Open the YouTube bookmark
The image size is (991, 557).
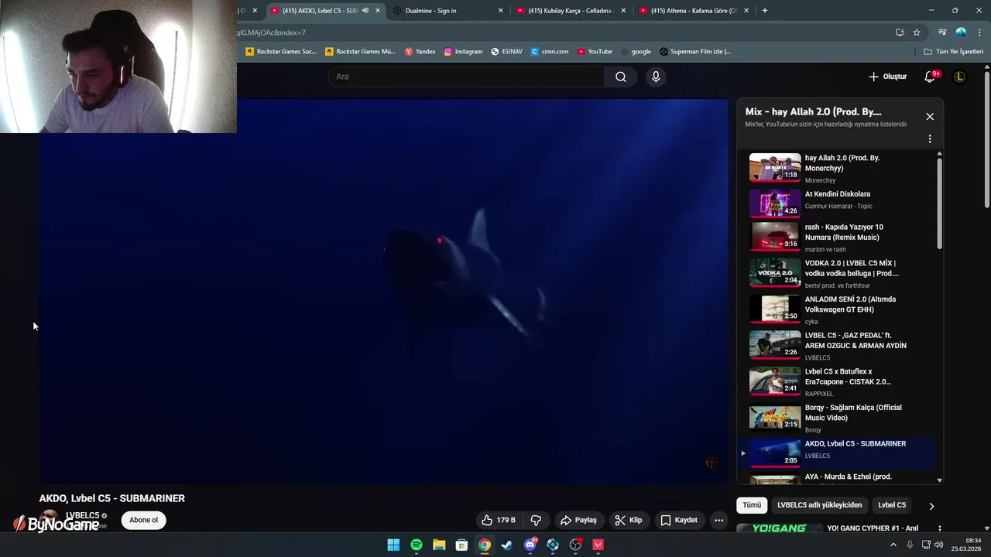pyautogui.click(x=595, y=52)
